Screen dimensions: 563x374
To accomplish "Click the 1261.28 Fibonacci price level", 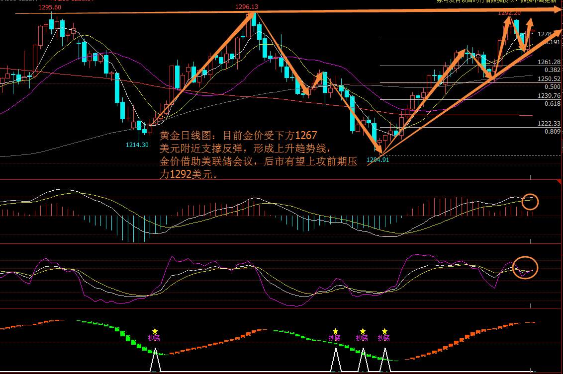I will [549, 62].
